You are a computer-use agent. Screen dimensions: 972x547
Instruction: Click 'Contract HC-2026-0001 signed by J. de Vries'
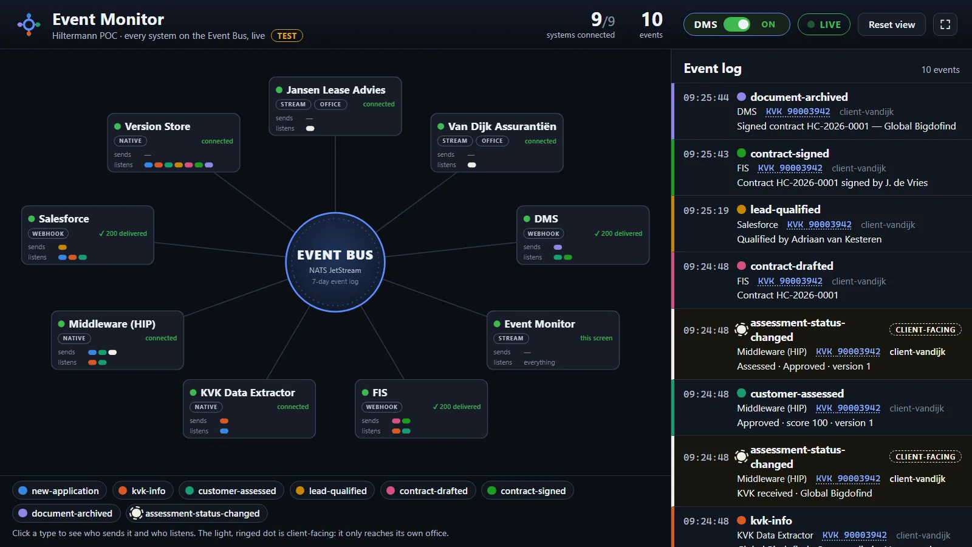(x=832, y=183)
